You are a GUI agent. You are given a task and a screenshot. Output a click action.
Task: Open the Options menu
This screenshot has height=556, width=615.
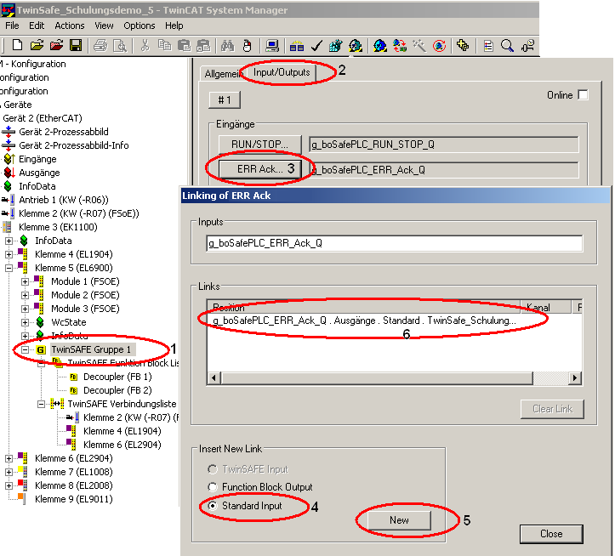[x=140, y=26]
